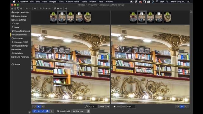Toggle third blue control point tool
Screen dimensions: 203x114
(x=43, y=111)
